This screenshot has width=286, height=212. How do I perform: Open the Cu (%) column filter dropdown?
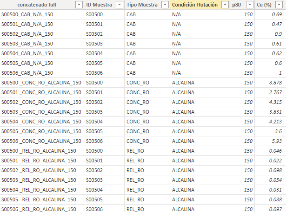pos(279,5)
